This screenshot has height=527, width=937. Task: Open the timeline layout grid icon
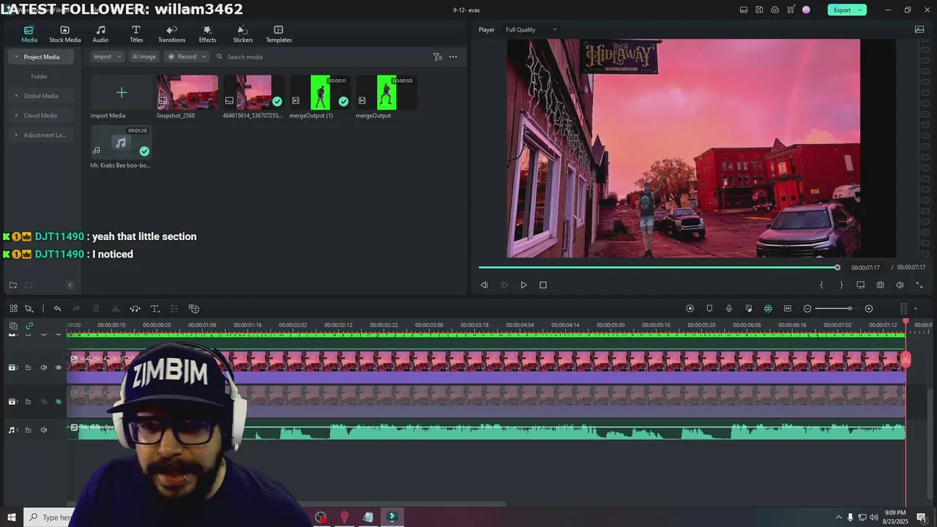(x=13, y=308)
